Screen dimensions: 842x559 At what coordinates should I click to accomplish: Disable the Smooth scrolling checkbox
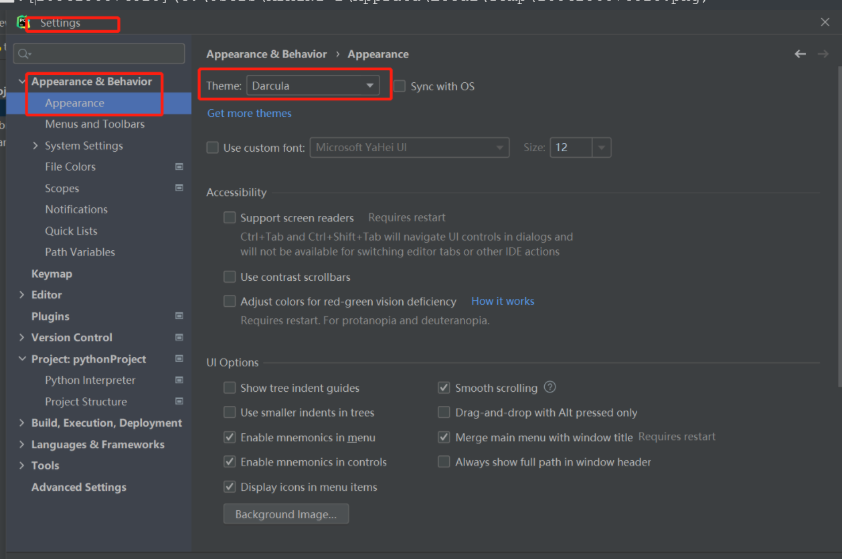[x=444, y=388]
